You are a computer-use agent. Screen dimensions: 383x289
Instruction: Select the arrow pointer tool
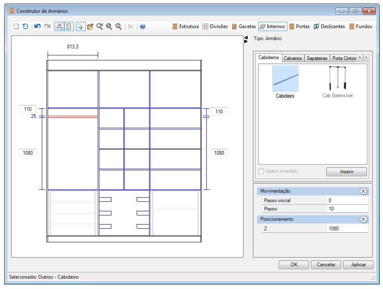coord(81,26)
